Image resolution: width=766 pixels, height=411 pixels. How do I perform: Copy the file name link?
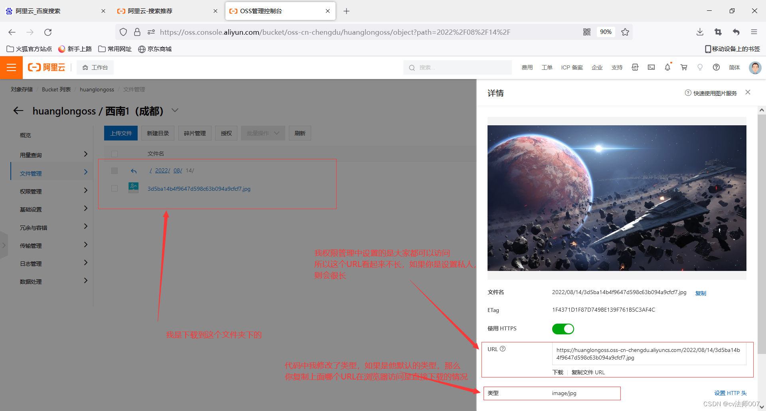[x=701, y=293]
